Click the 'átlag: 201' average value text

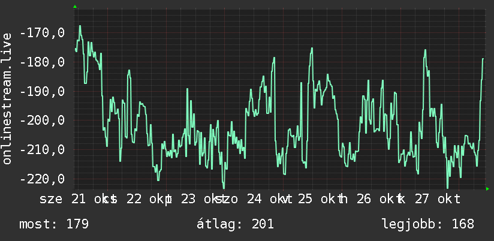coord(235,224)
